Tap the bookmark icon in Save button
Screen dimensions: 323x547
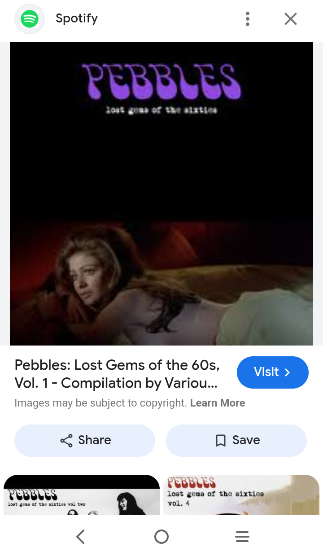220,440
